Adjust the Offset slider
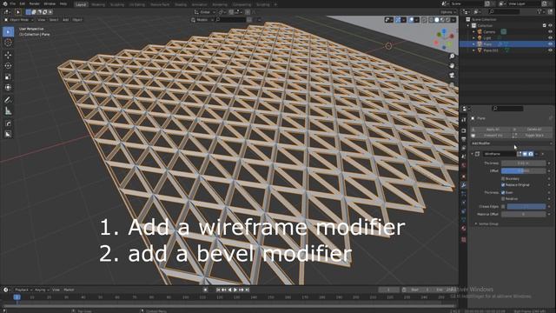Screen dimensions: 556x313 click(x=523, y=171)
